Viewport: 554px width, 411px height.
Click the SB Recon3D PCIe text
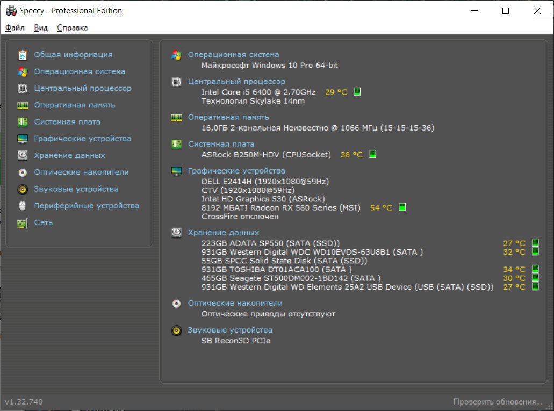pos(236,341)
